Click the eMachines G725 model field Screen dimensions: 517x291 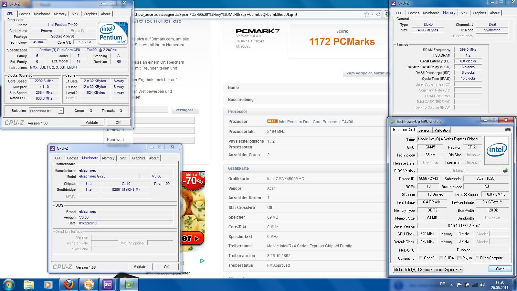click(x=108, y=176)
